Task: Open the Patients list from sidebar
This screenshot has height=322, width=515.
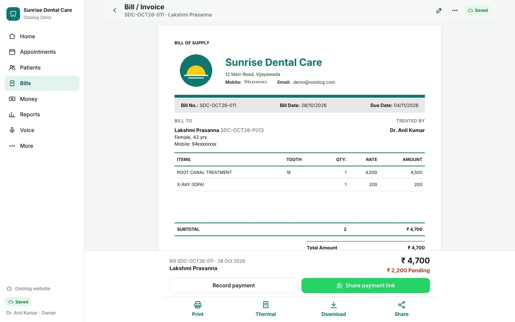Action: coord(42,68)
